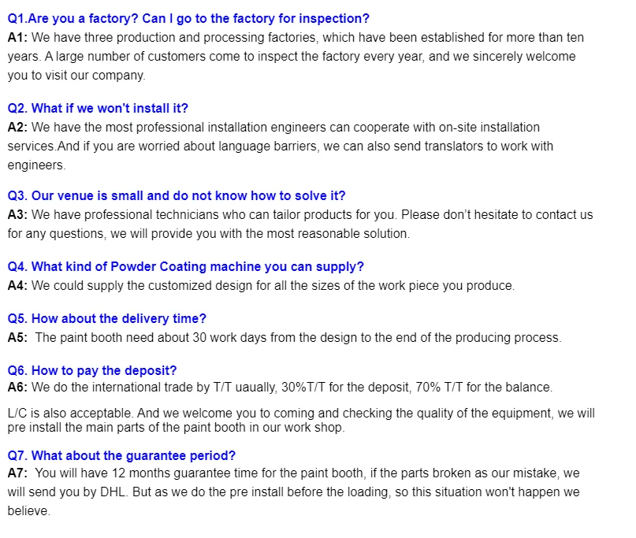Click the Q7 guarantee period question
The width and height of the screenshot is (636, 538).
coord(121,456)
